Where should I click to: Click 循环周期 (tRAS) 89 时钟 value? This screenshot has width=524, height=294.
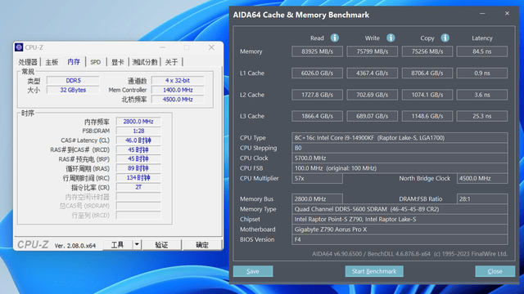click(138, 168)
